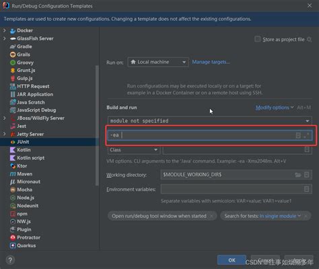
Task: Expand the JBoss/WildFly Server node
Action: pos(4,118)
